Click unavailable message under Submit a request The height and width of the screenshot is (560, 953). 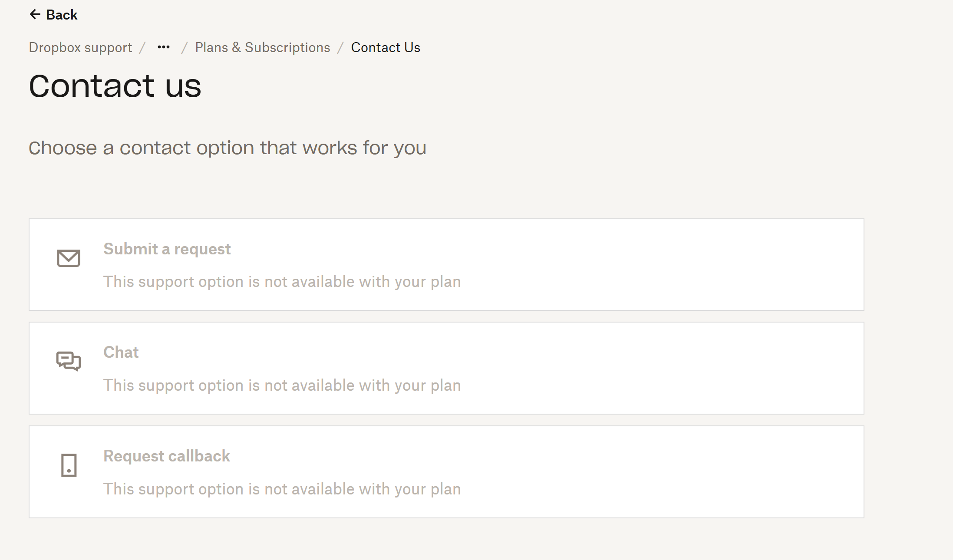(282, 282)
